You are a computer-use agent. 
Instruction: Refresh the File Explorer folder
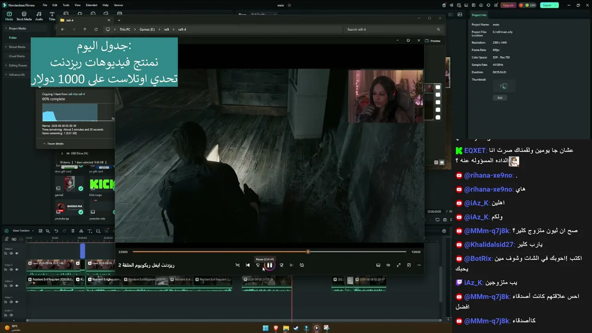coord(96,30)
